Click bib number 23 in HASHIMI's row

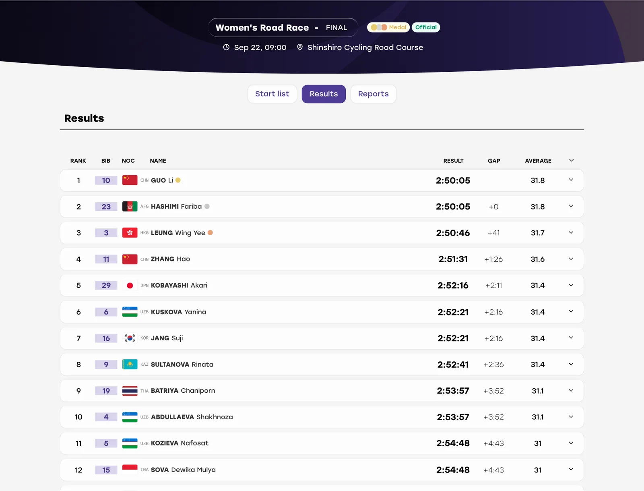106,207
